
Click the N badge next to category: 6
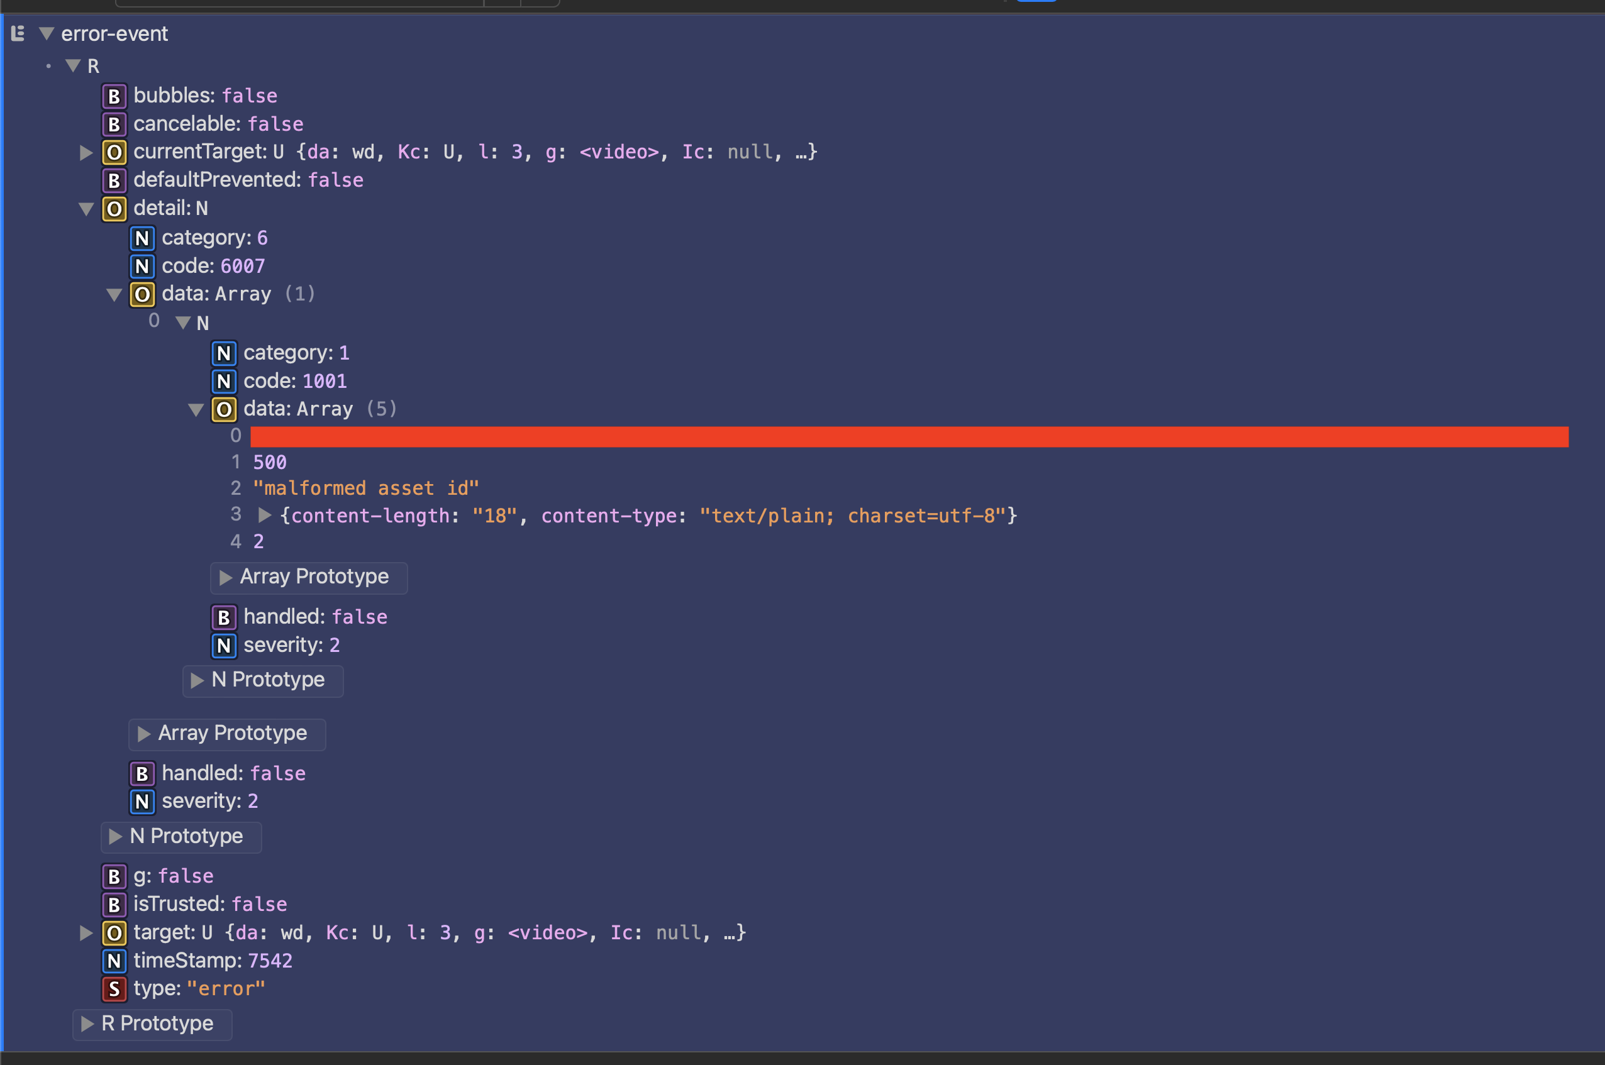point(142,238)
